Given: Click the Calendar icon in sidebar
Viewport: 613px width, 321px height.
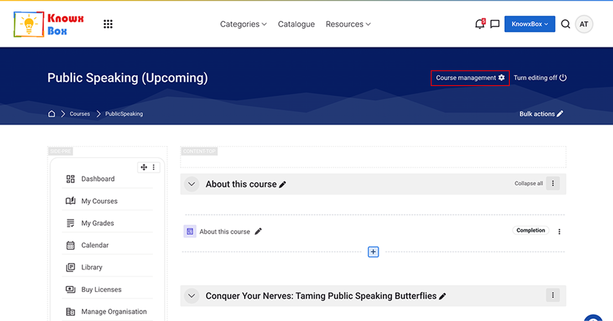Looking at the screenshot, I should (x=70, y=245).
